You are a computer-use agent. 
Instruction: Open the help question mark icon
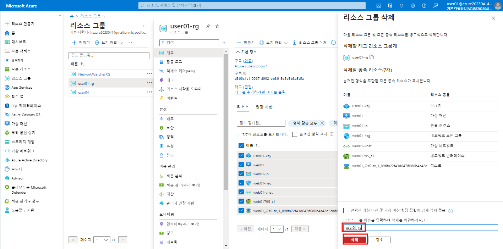[424, 6]
